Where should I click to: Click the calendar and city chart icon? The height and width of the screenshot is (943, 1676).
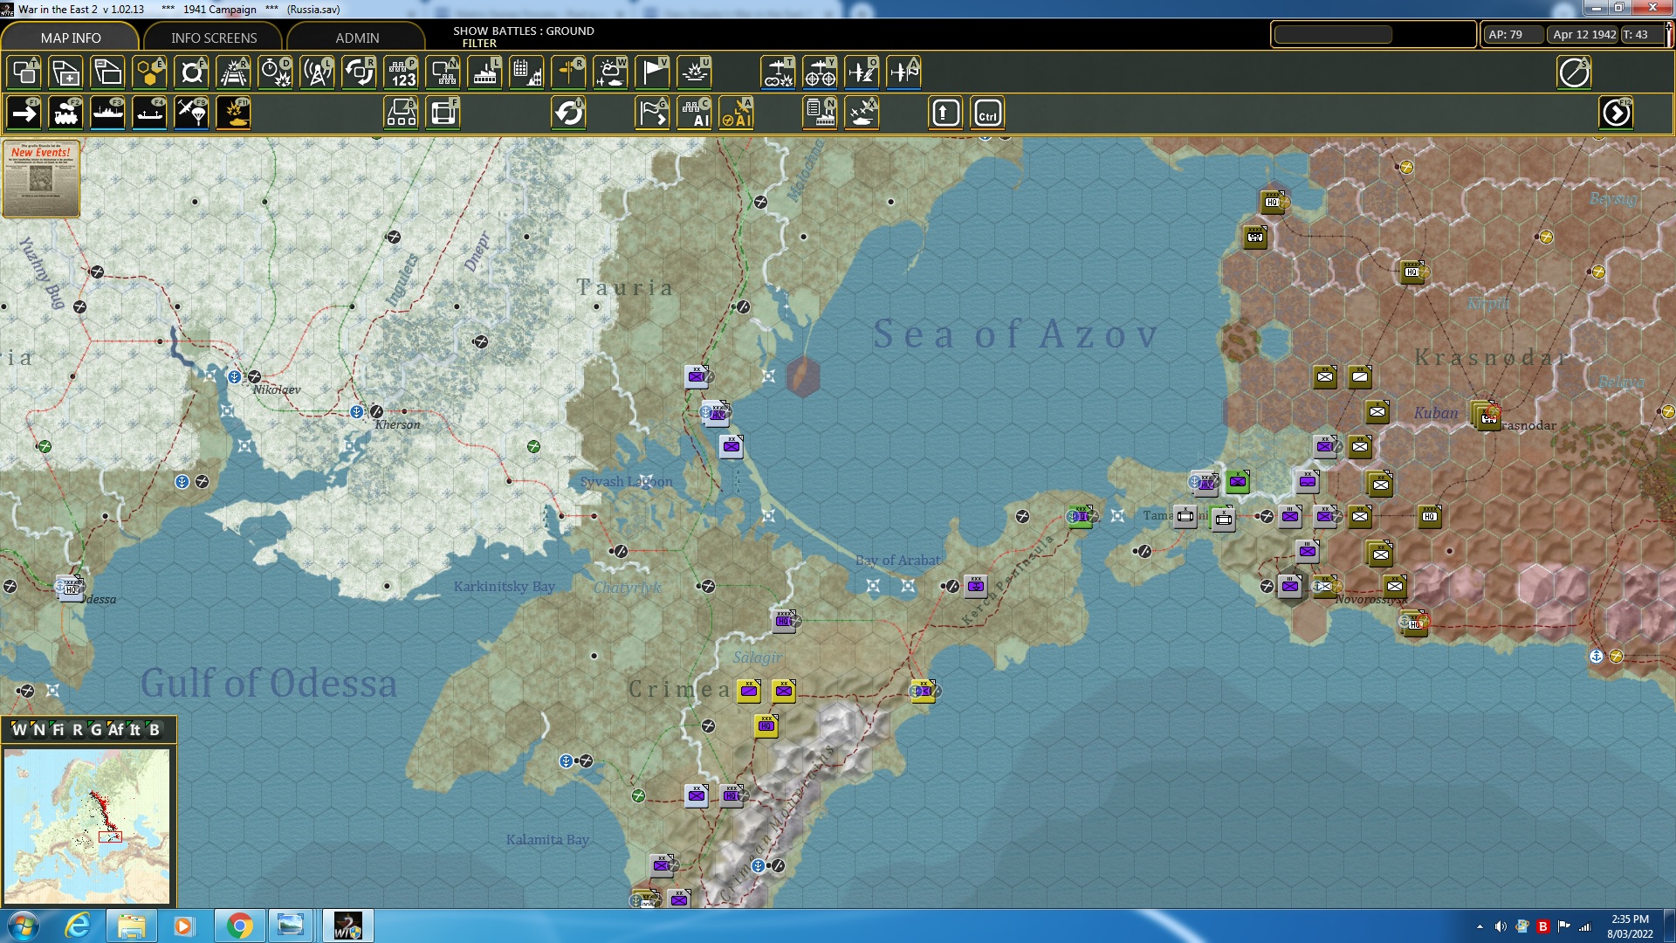pos(526,72)
